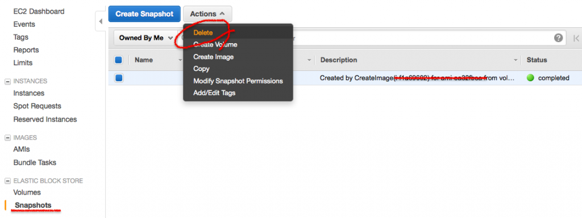The height and width of the screenshot is (218, 582).
Task: Click the help question mark icon
Action: click(x=558, y=38)
